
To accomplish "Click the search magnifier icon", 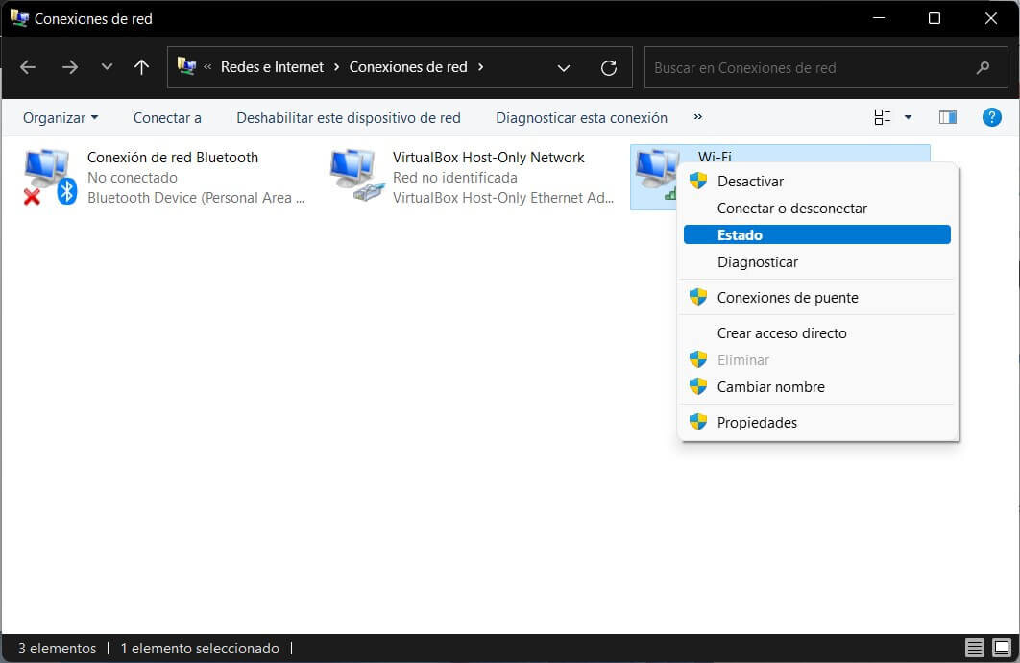I will pyautogui.click(x=983, y=67).
